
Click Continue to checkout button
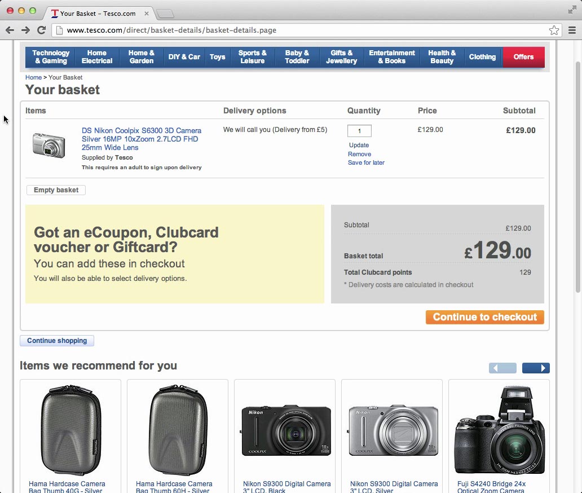click(484, 317)
